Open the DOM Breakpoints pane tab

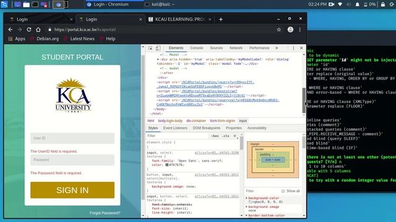(207, 128)
